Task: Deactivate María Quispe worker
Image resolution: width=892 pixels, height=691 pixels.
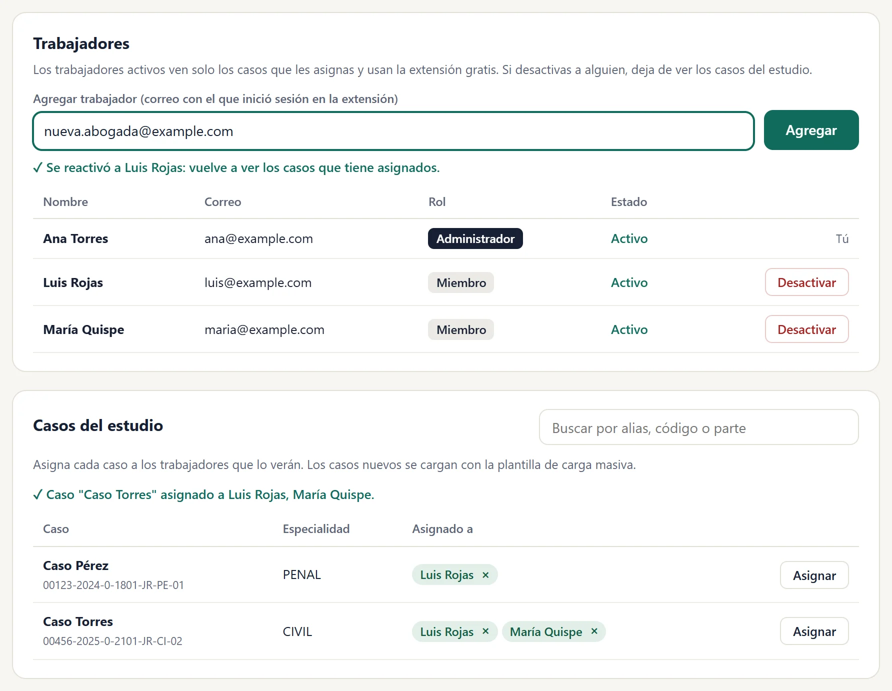Action: click(806, 329)
